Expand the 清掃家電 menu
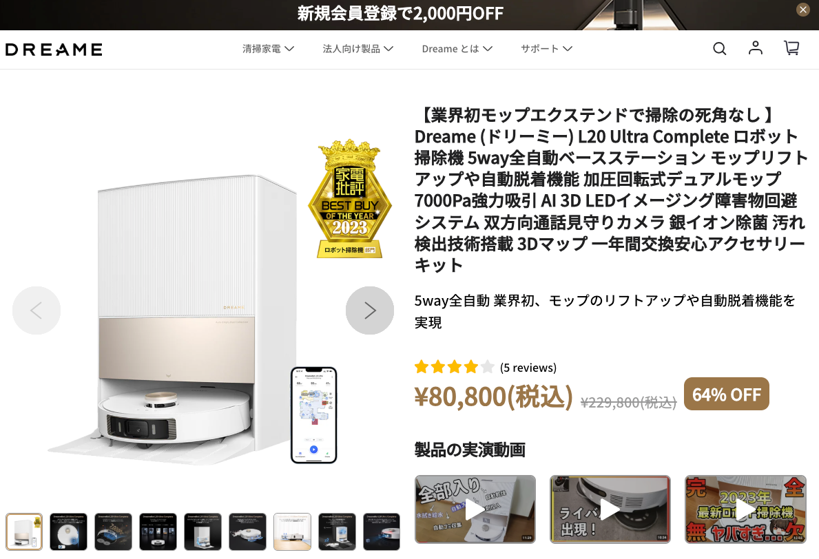 [268, 49]
